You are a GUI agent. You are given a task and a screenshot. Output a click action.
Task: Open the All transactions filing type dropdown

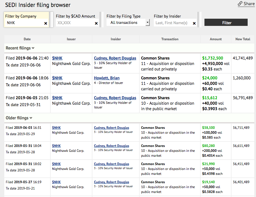[x=128, y=23]
